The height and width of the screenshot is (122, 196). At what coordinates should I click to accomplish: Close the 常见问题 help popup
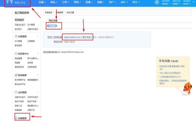[x=186, y=59]
